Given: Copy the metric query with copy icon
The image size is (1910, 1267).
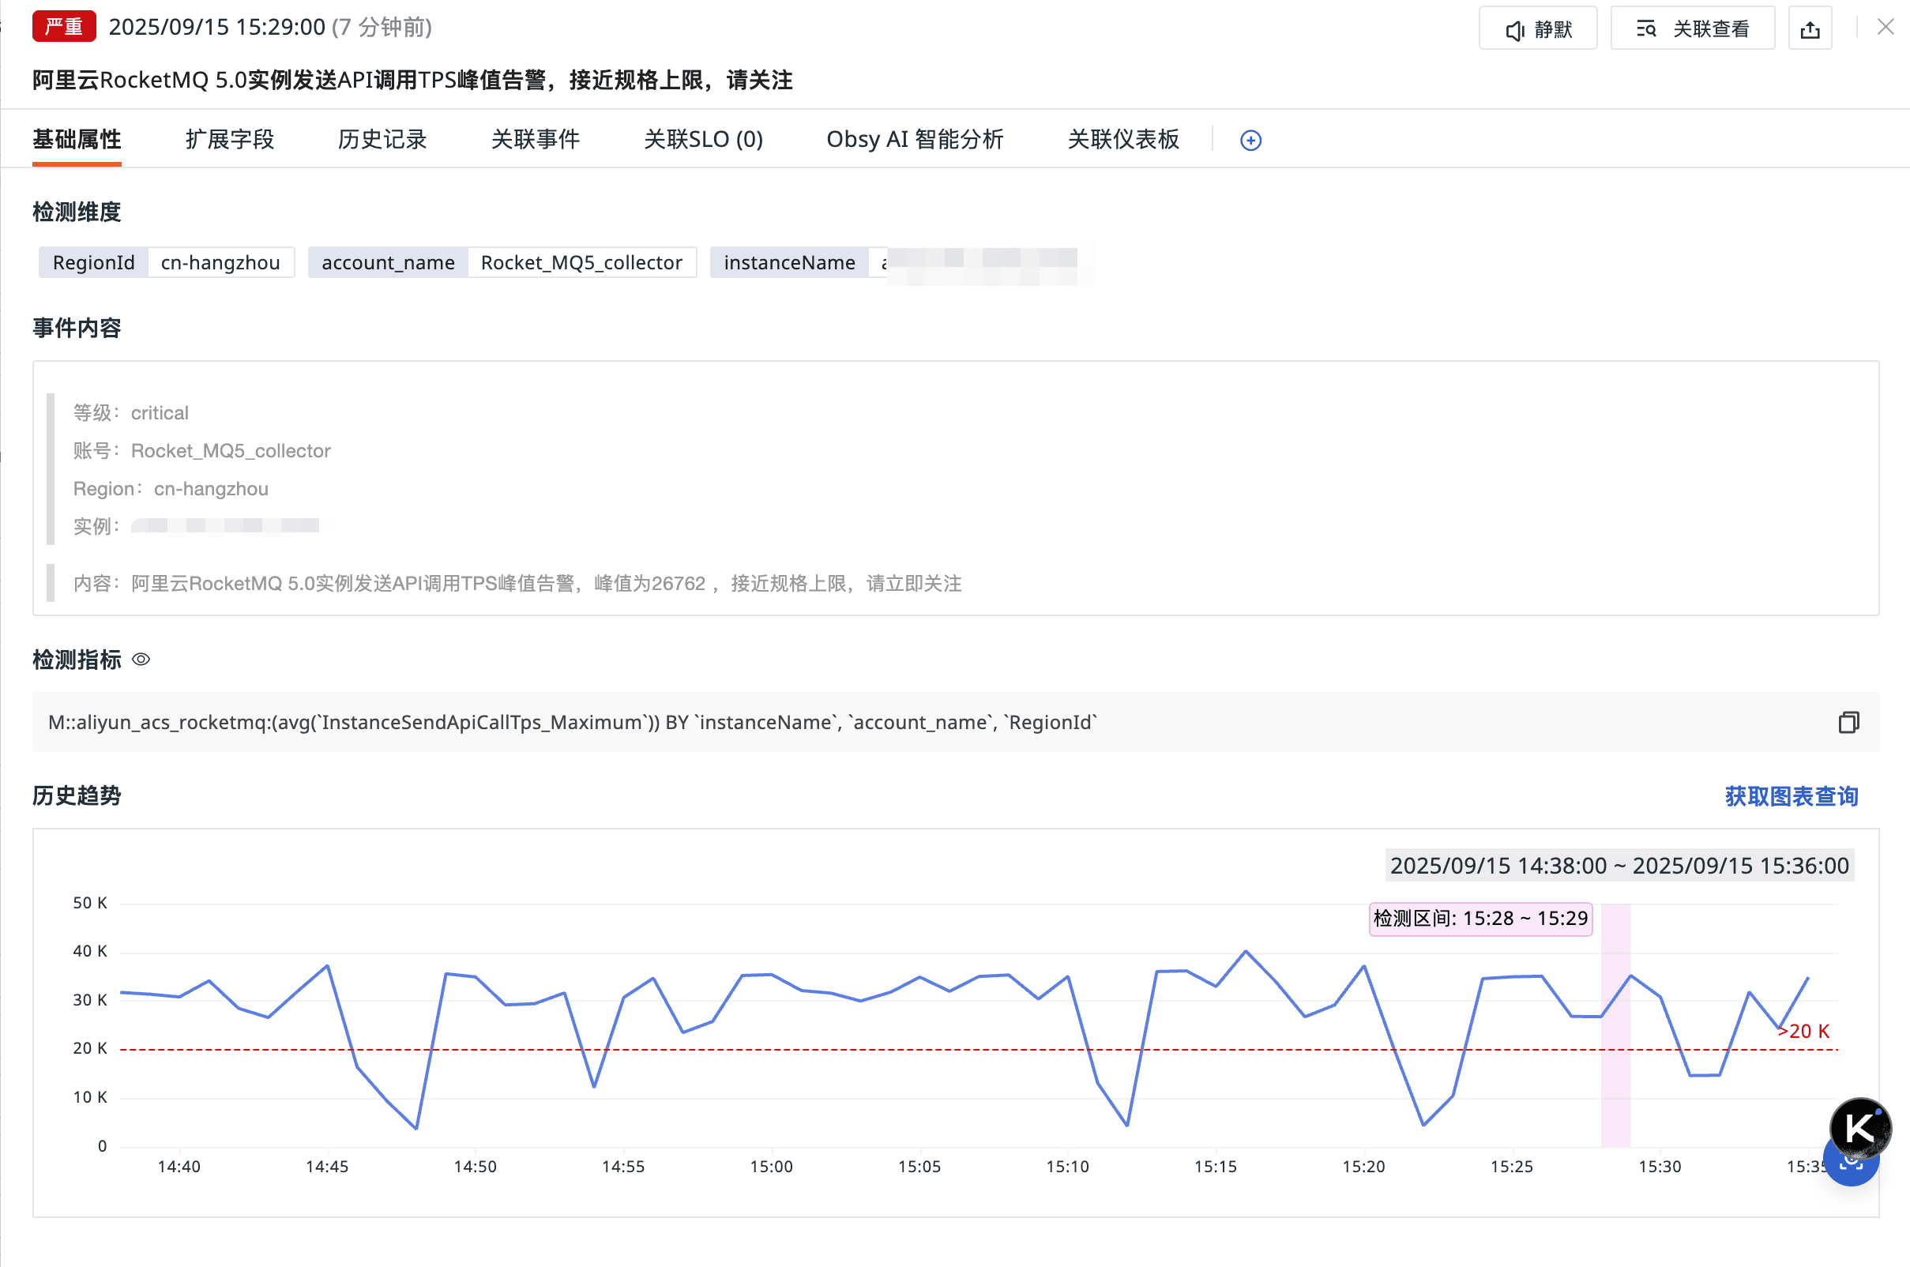Looking at the screenshot, I should click(1848, 723).
